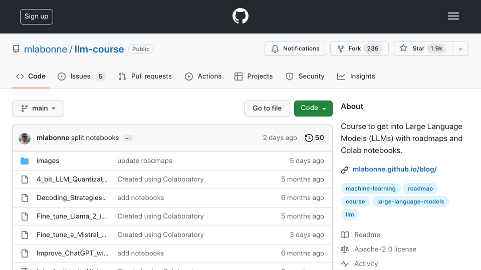Click mlabonne's avatar in the commit row
Image resolution: width=481 pixels, height=270 pixels.
tap(25, 138)
